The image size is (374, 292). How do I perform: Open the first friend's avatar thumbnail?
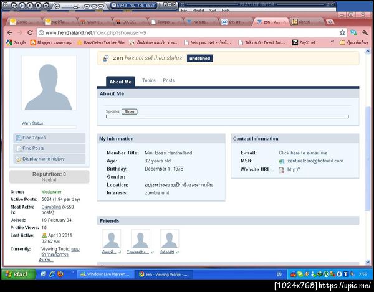coord(112,239)
